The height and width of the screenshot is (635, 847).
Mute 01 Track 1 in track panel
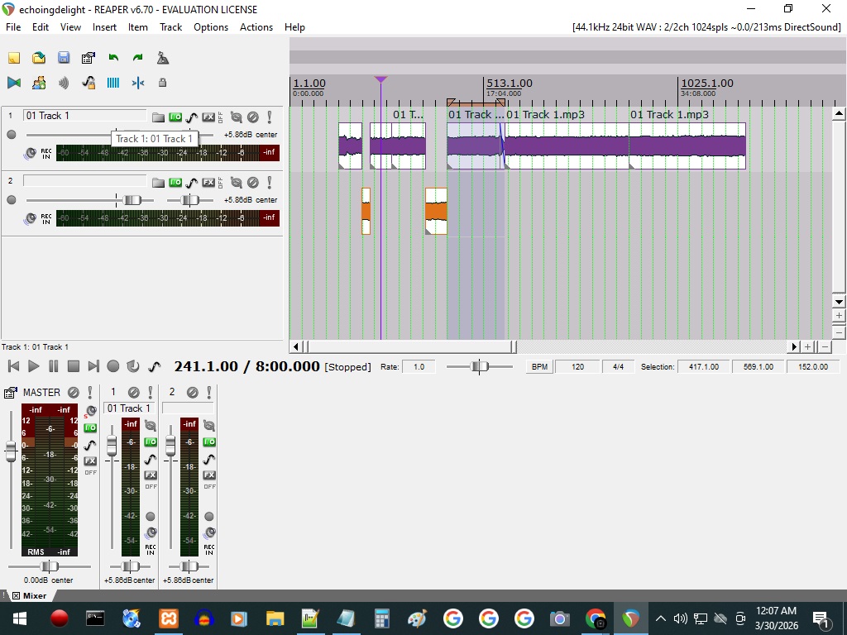coord(253,117)
